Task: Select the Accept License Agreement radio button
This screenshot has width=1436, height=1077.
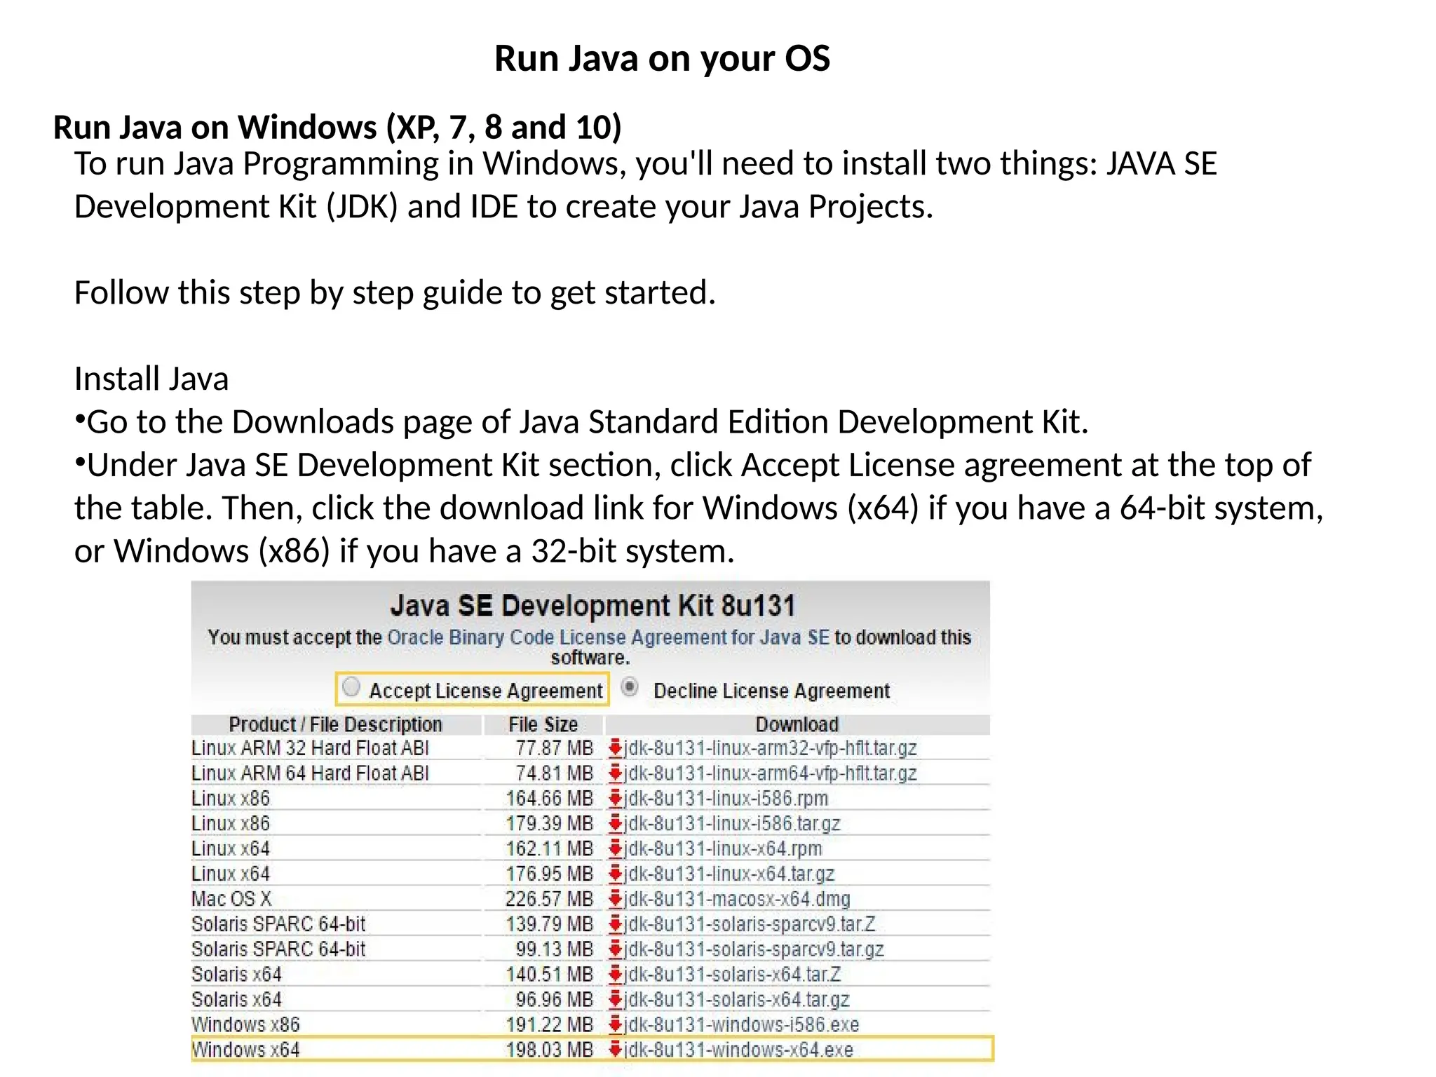Action: coord(351,687)
